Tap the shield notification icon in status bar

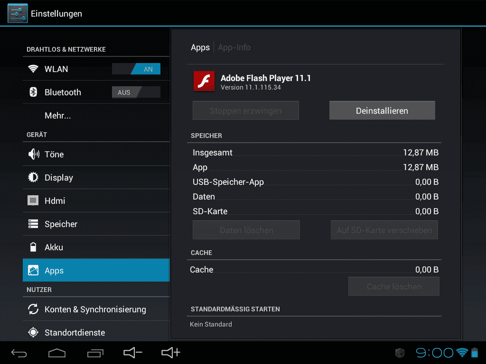pos(400,353)
